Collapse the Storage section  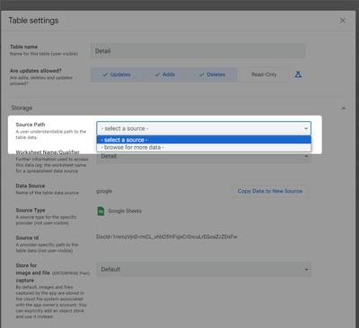click(344, 108)
